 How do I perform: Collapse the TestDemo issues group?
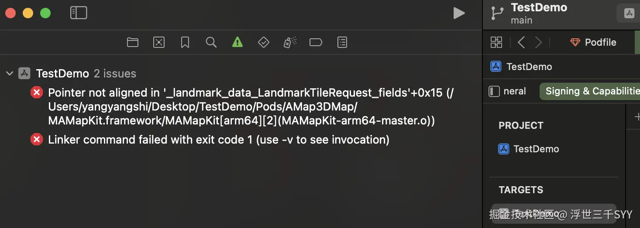tap(10, 74)
